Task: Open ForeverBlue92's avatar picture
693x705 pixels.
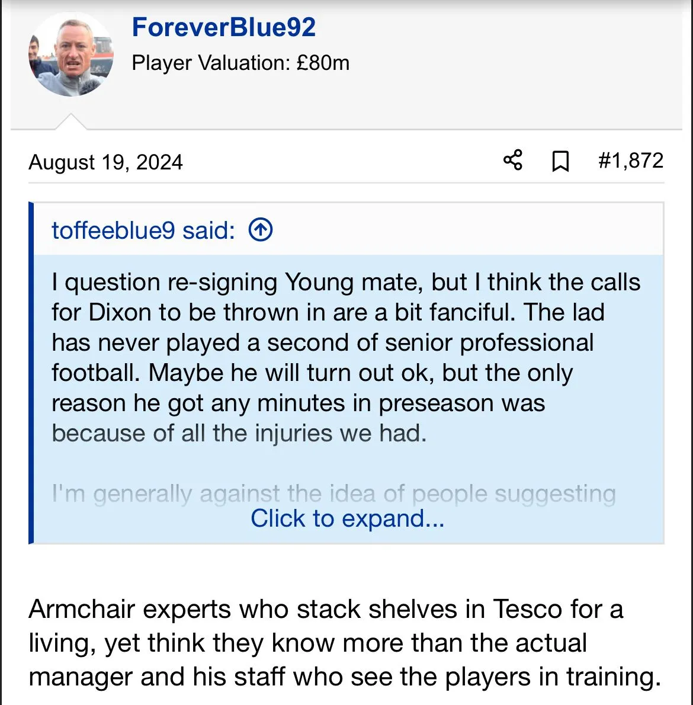Action: click(x=70, y=55)
